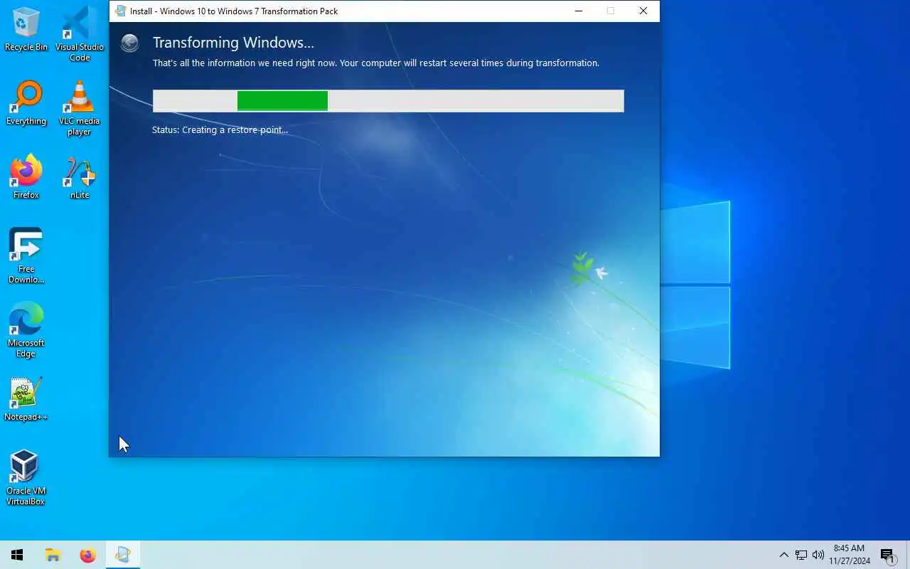Click the restart notice description text
The height and width of the screenshot is (569, 910).
point(376,63)
